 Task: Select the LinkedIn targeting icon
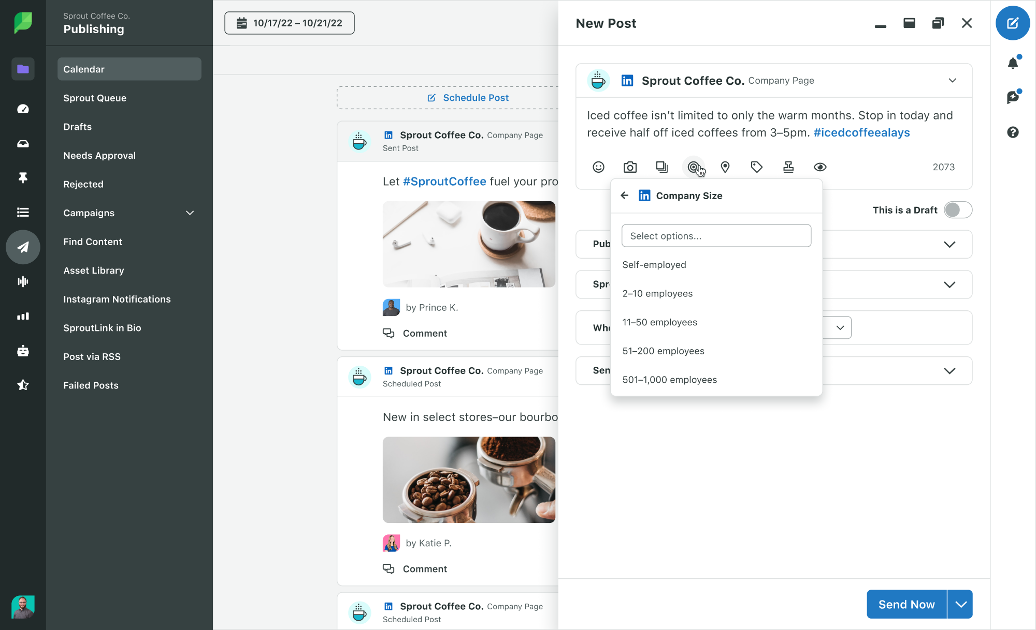tap(694, 167)
